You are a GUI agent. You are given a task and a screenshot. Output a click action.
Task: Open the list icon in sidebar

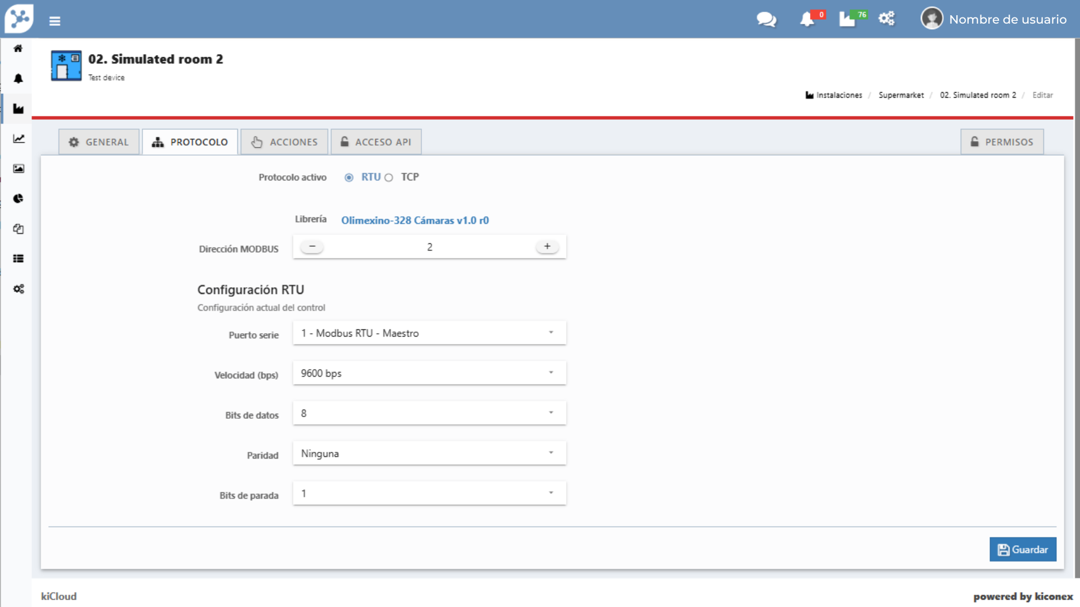click(19, 259)
